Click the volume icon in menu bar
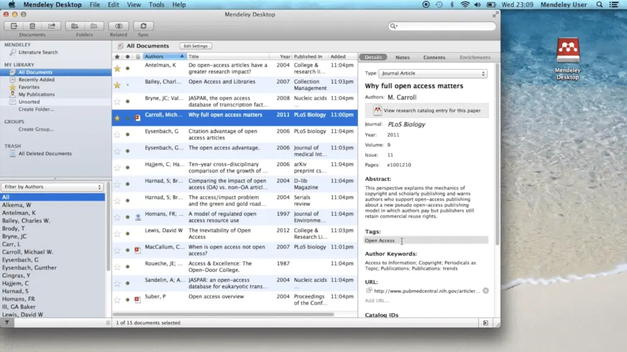 pyautogui.click(x=478, y=5)
